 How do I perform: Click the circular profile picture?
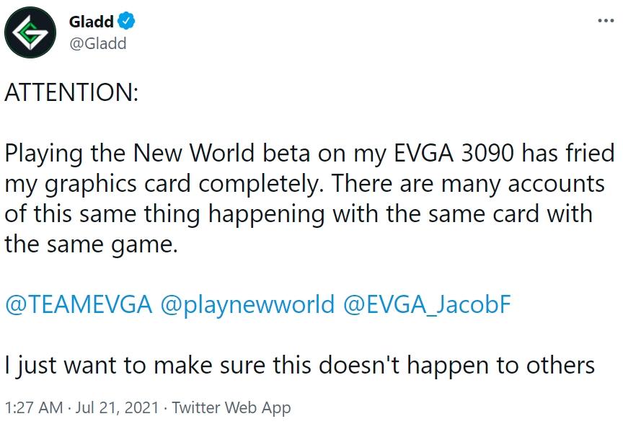coord(30,30)
